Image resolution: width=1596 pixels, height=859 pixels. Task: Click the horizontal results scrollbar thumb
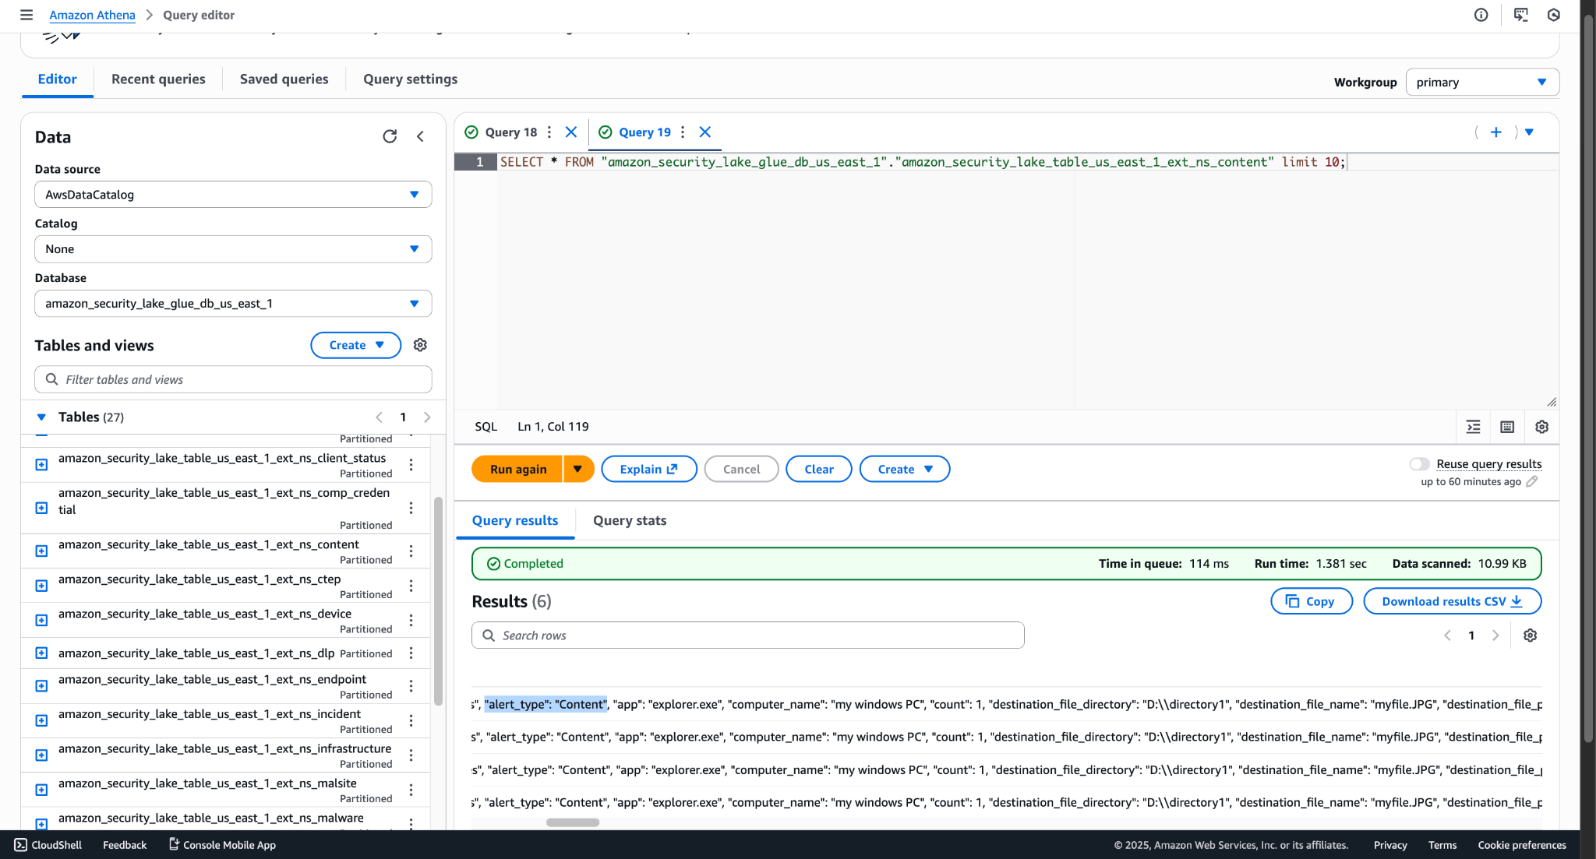pyautogui.click(x=573, y=822)
